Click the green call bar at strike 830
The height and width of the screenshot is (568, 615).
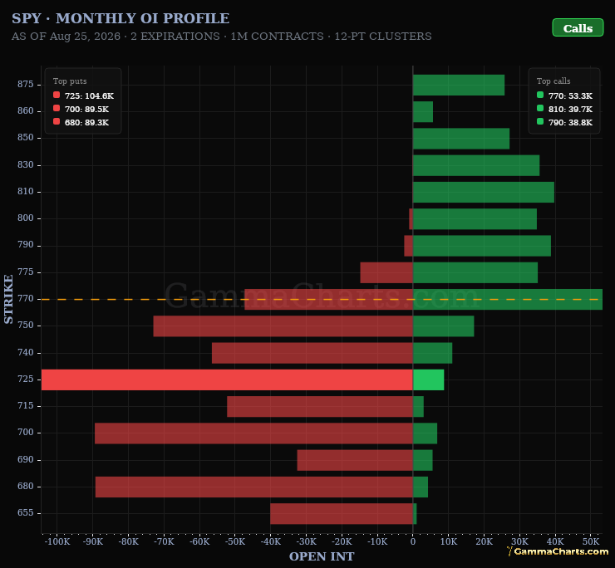tap(476, 165)
